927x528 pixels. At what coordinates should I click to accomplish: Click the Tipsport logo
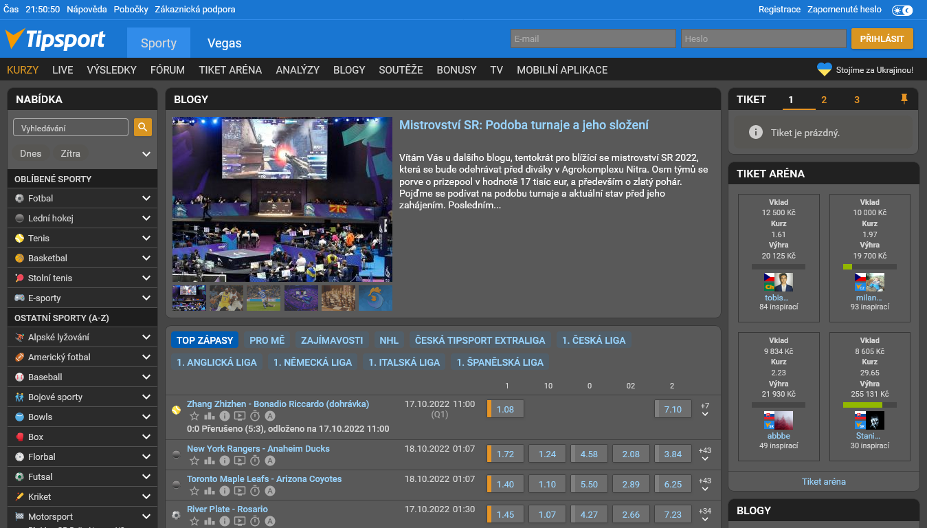pyautogui.click(x=55, y=39)
